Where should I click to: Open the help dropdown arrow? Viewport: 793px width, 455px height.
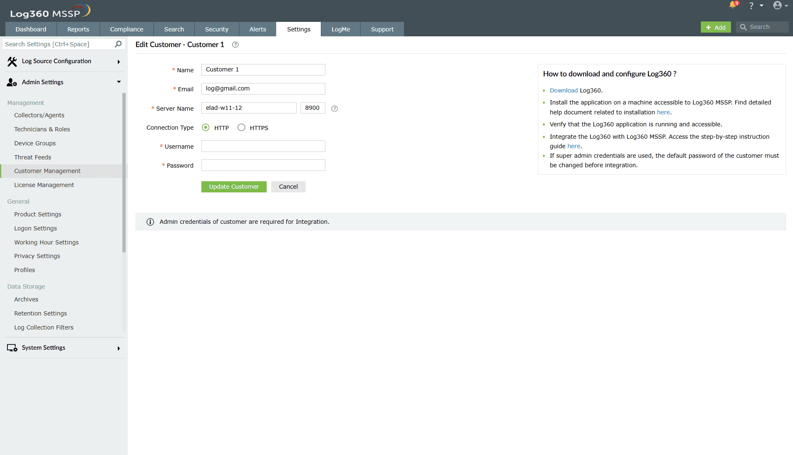click(x=762, y=6)
